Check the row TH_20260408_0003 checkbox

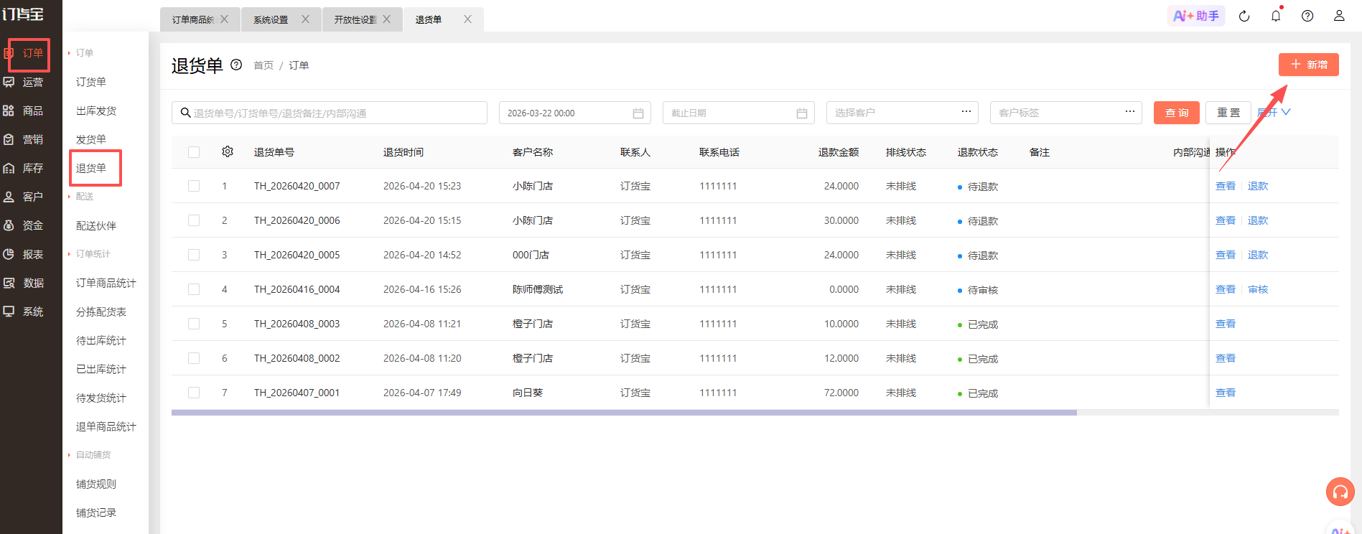[194, 324]
